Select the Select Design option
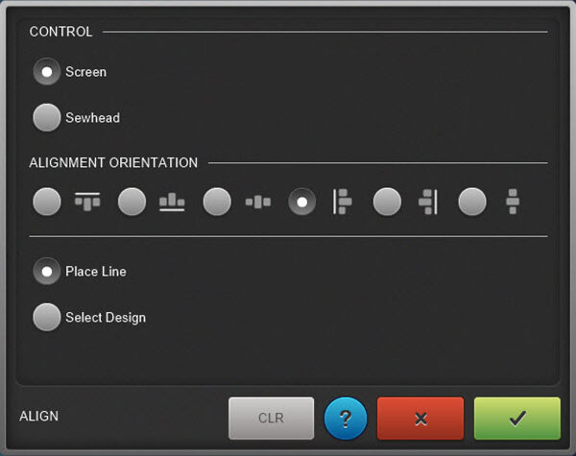This screenshot has height=456, width=576. coord(47,317)
